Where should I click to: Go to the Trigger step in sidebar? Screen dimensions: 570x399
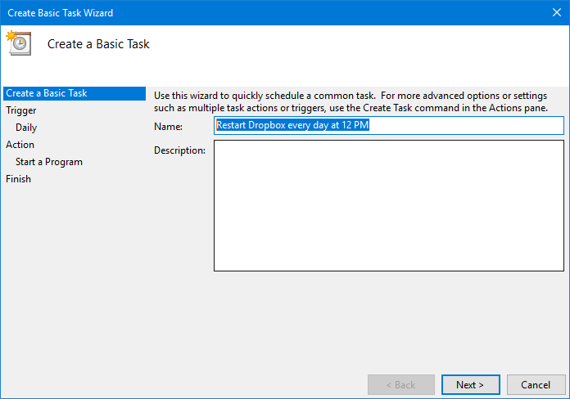(21, 110)
